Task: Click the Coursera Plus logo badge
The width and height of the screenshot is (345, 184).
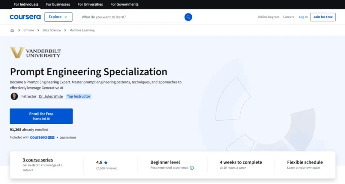Action: 42,137
